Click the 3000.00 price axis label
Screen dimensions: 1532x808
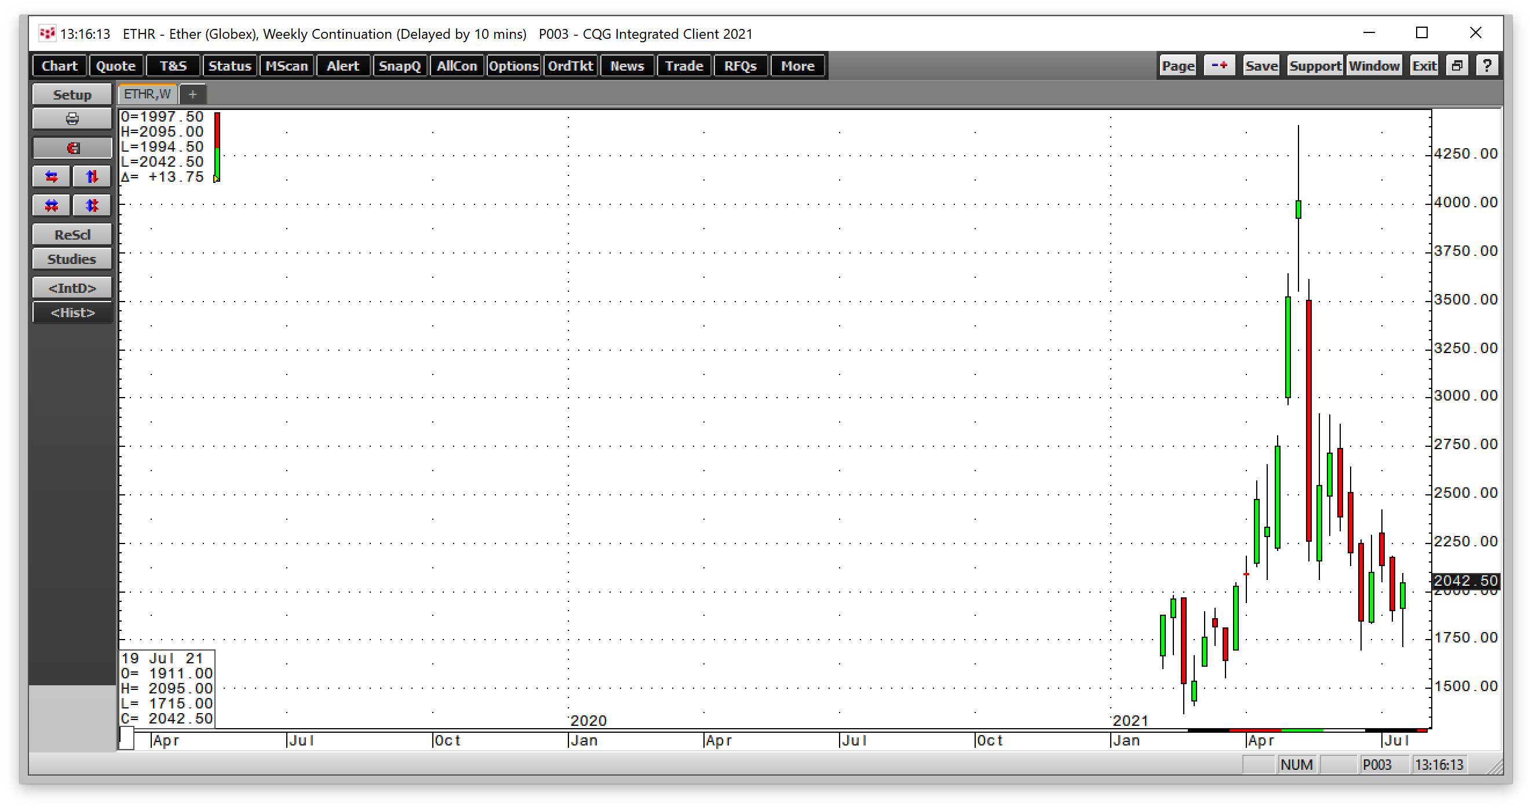coord(1466,396)
